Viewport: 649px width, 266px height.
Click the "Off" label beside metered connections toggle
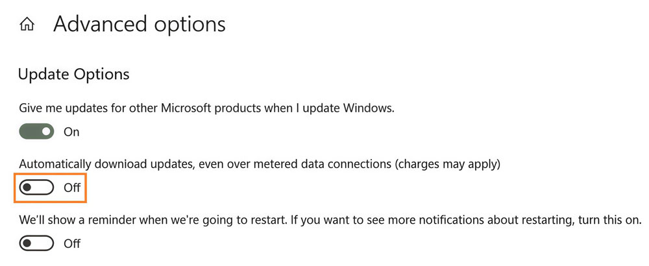click(x=72, y=188)
